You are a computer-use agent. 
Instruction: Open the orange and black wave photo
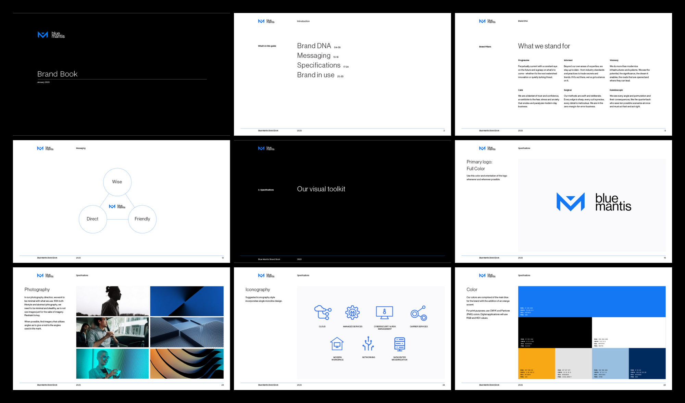click(187, 364)
